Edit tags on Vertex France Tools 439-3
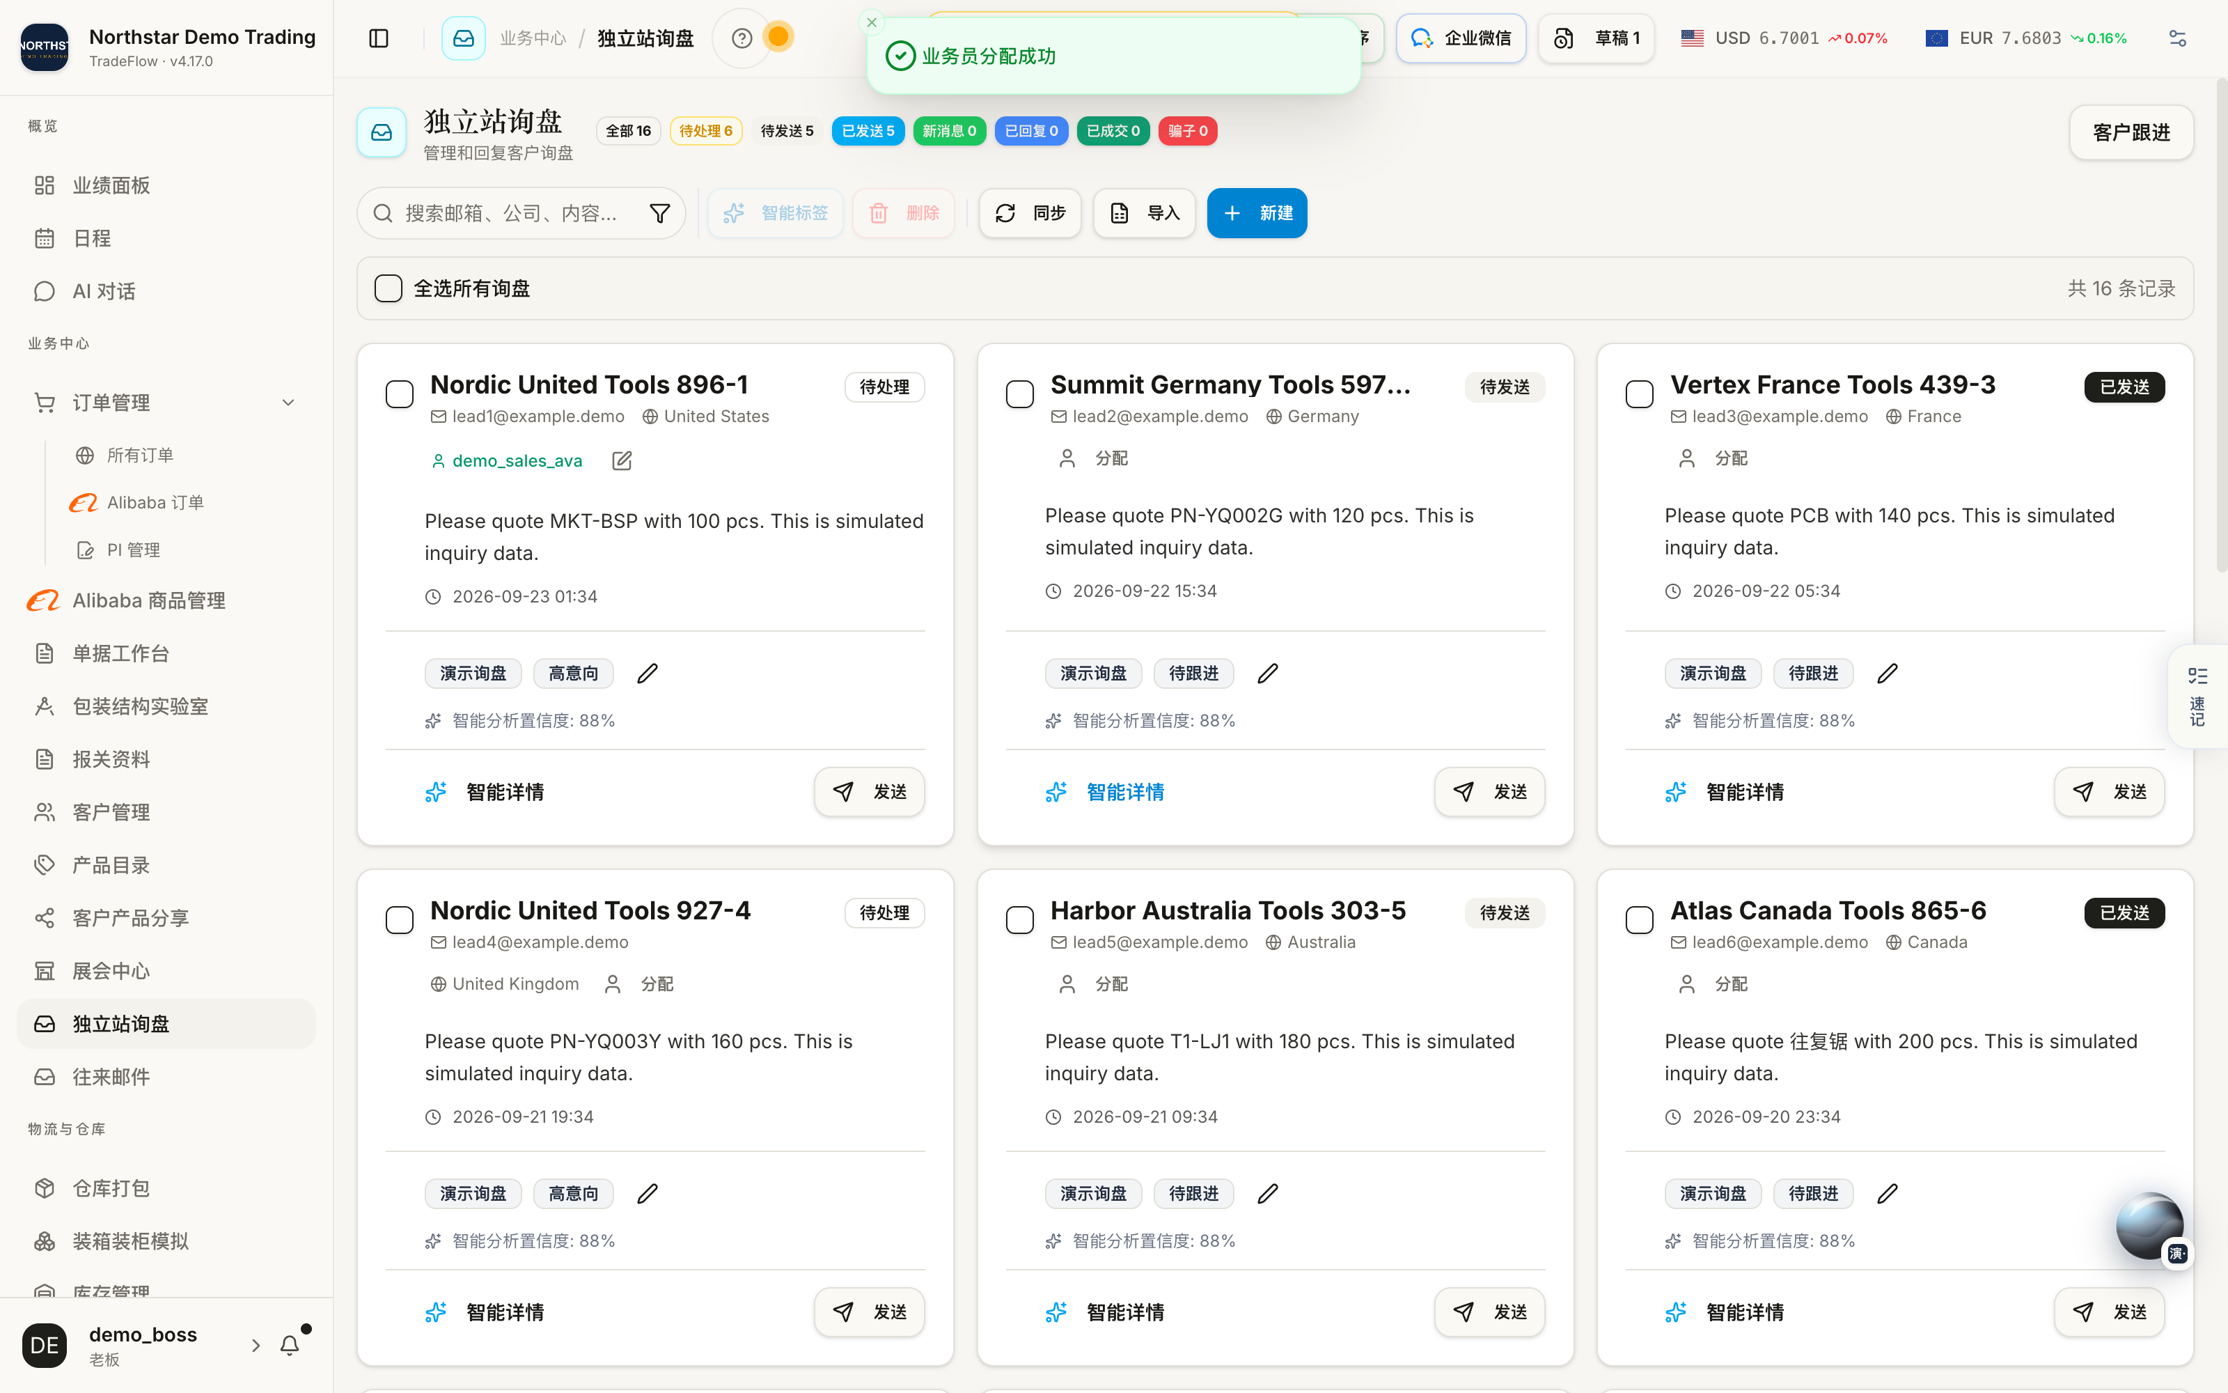 click(1888, 674)
